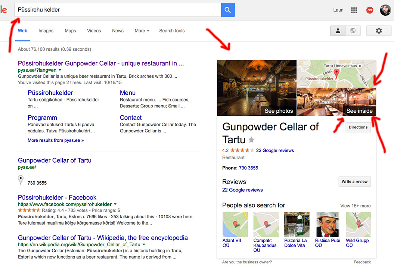Open the settings gear button
Viewport: 394px width, 269px height.
(379, 31)
